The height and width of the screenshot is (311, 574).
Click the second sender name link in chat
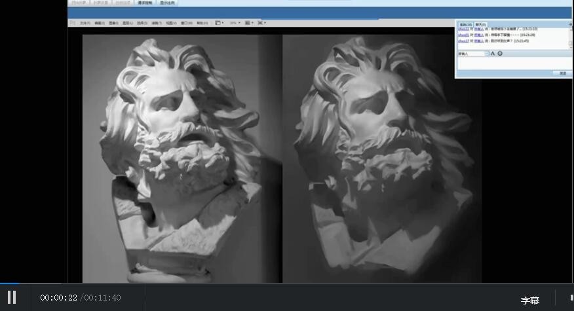[x=463, y=35]
